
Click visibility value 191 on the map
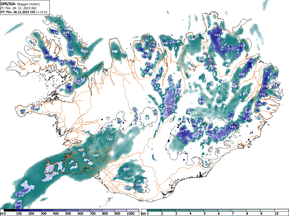(232, 127)
